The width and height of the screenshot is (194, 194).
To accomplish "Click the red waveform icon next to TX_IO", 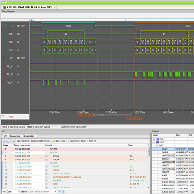I will [4, 82].
